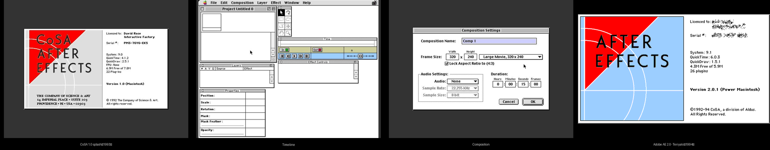The image size is (770, 150).
Task: Click the Position property row
Action: (x=233, y=96)
